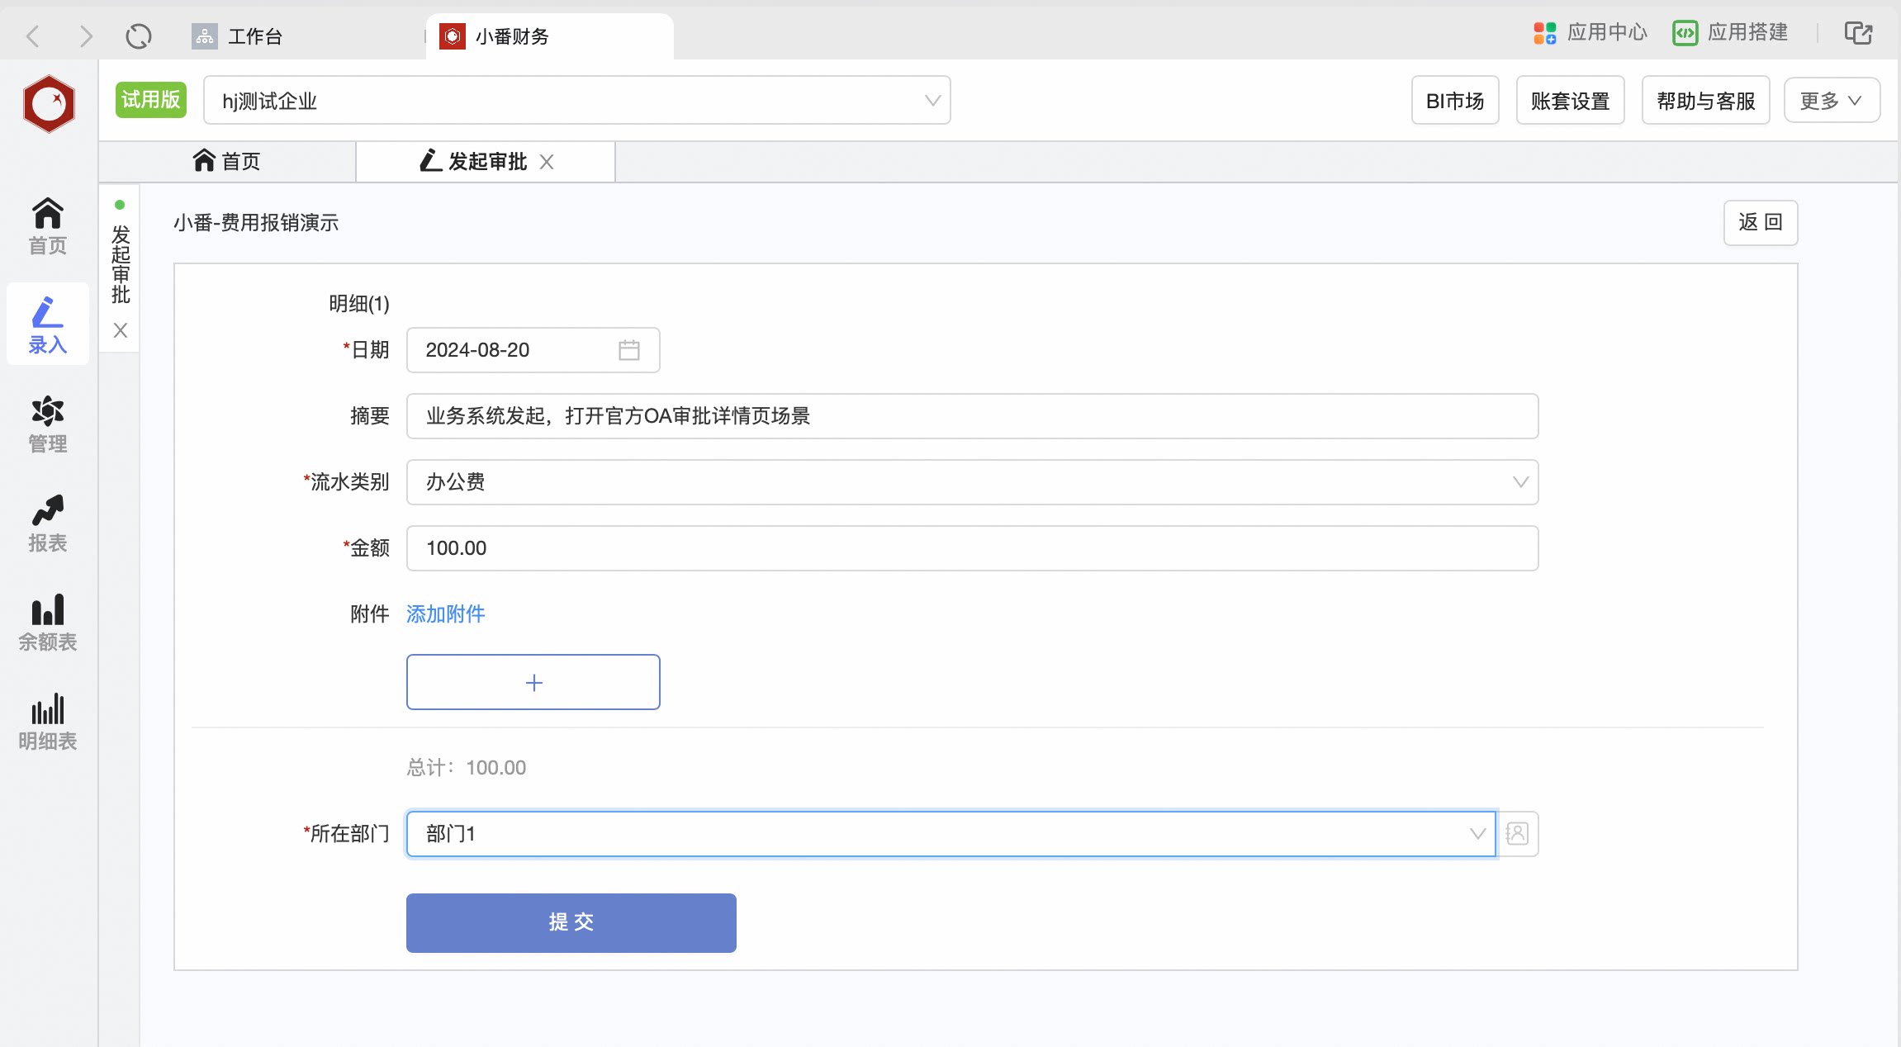Viewport: 1901px width, 1047px height.
Task: Open 管理 in left sidebar
Action: pyautogui.click(x=48, y=424)
